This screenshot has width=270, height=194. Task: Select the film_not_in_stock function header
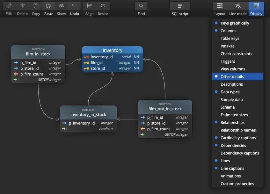[x=165, y=107]
